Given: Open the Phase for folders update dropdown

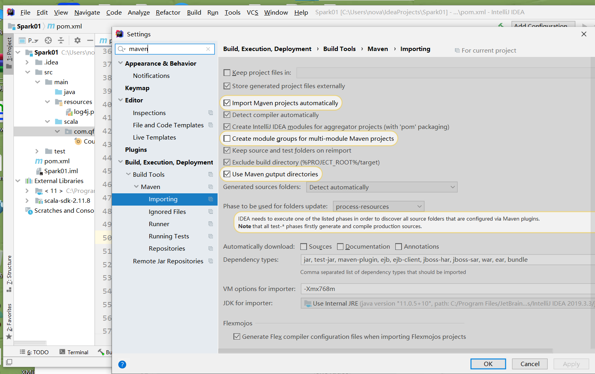Looking at the screenshot, I should tap(379, 206).
